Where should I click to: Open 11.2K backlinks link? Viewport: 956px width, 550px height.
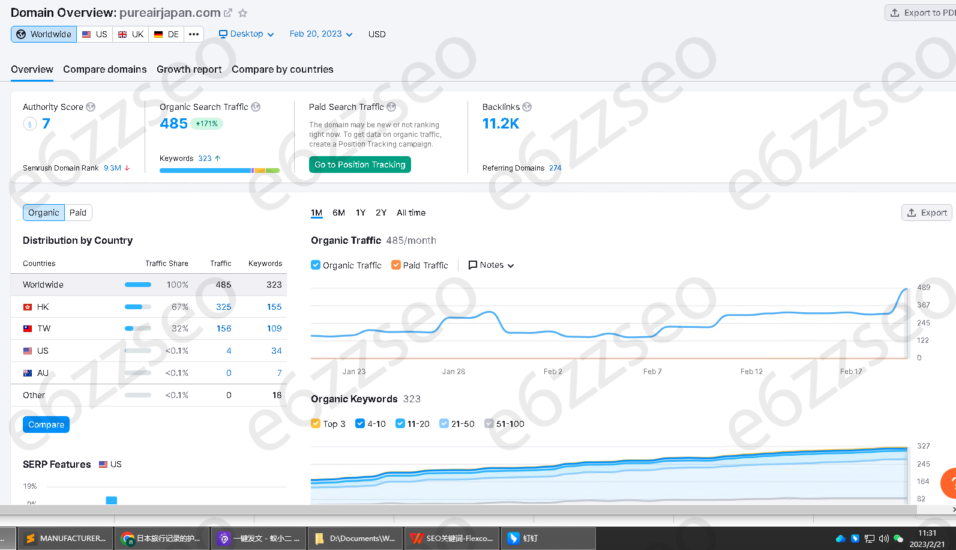click(501, 124)
